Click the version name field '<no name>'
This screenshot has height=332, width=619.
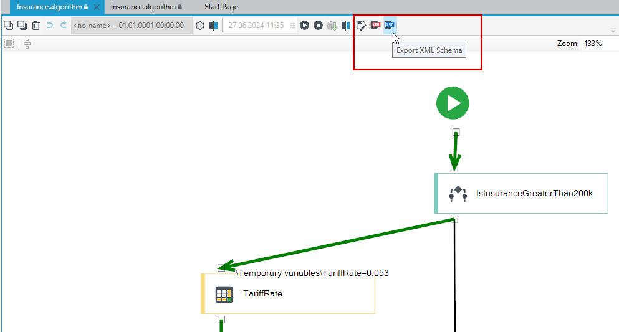(132, 26)
